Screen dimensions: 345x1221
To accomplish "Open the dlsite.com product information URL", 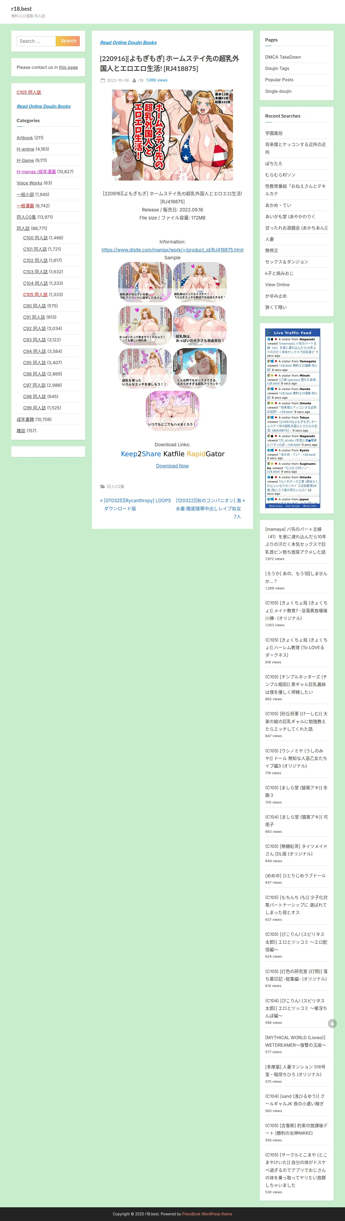I will pos(172,250).
